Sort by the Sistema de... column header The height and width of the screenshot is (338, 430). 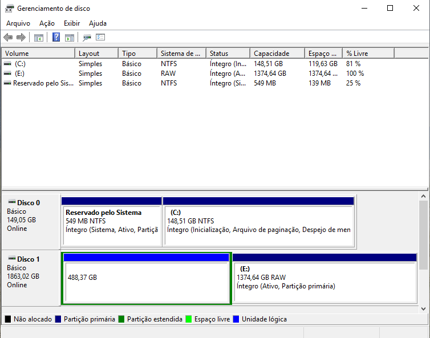[182, 53]
